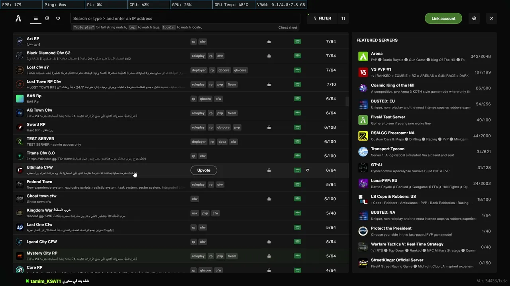Click the Federal Town server icon
The width and height of the screenshot is (510, 286).
20,184
